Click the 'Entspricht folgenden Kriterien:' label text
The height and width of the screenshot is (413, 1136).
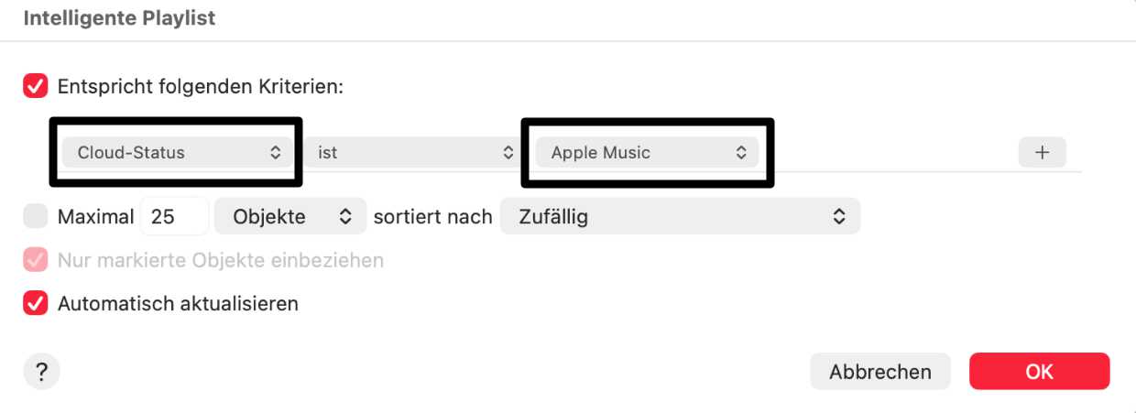[200, 87]
